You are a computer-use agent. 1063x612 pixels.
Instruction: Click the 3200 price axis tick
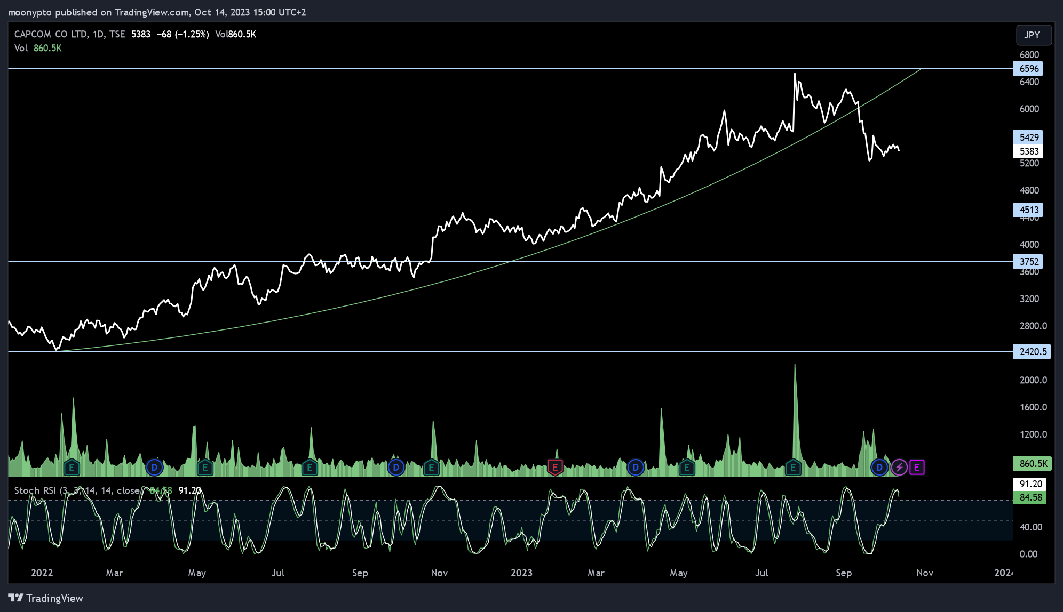pos(1029,299)
